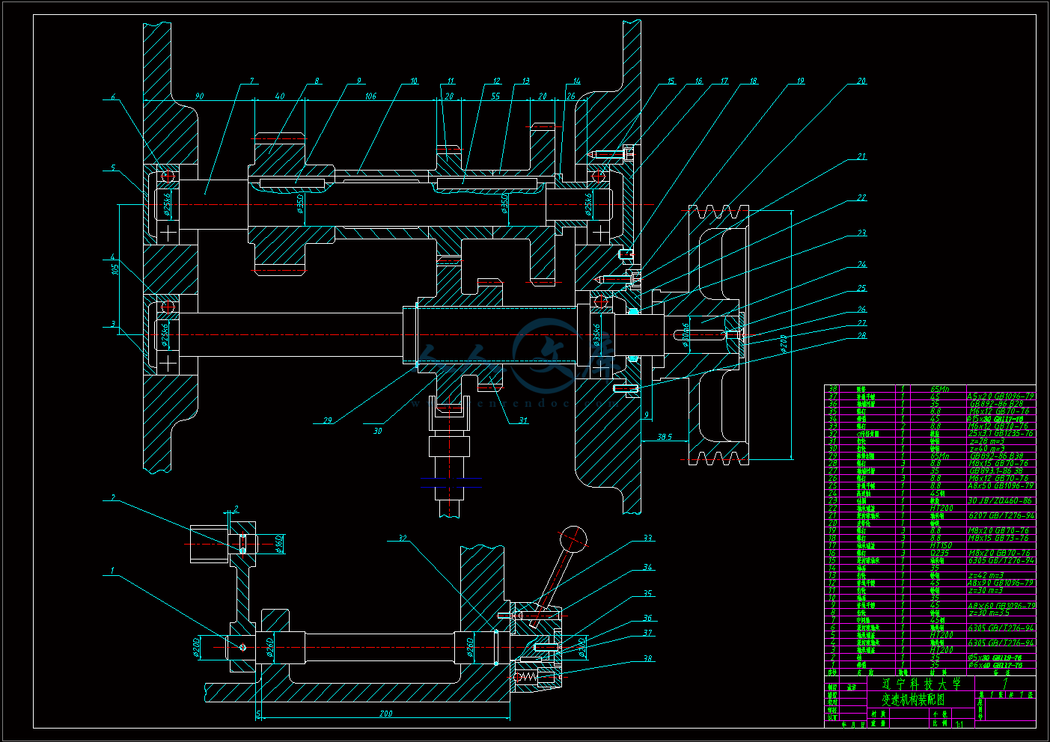Screen dimensions: 1050x742
Task: Click part callout 24 right of the pulley
Action: point(861,265)
